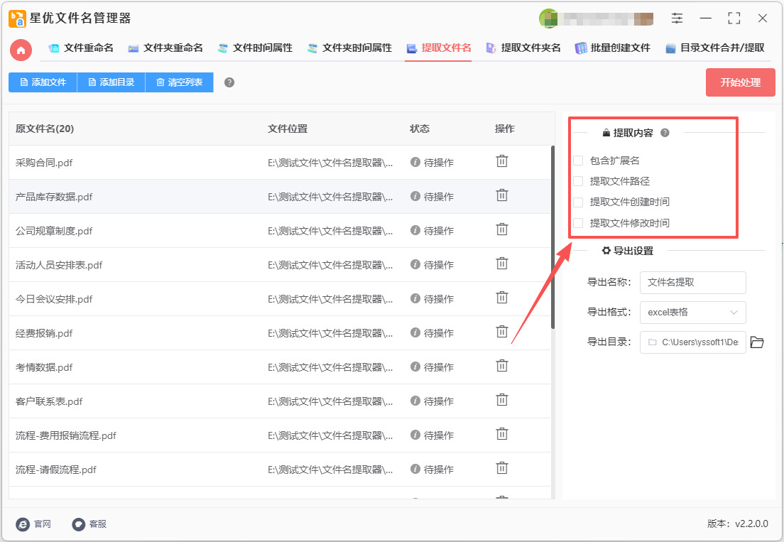The image size is (784, 542).
Task: Open 文件夹时间属性 tab
Action: 349,48
